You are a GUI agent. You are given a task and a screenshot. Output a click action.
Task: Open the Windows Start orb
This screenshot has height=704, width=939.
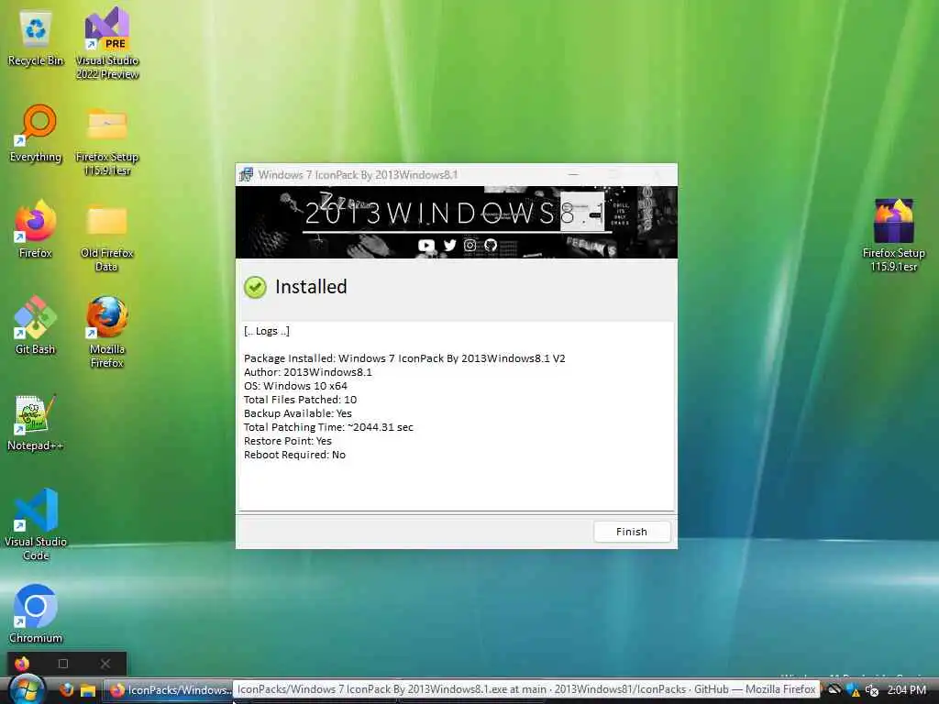[25, 689]
